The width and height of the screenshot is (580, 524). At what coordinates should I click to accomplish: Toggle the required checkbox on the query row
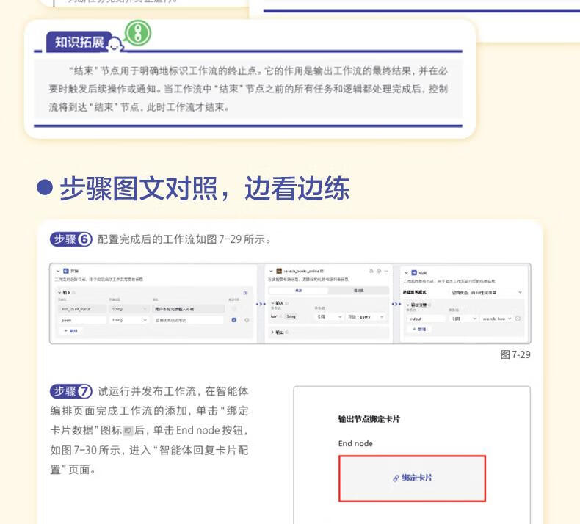tap(234, 320)
